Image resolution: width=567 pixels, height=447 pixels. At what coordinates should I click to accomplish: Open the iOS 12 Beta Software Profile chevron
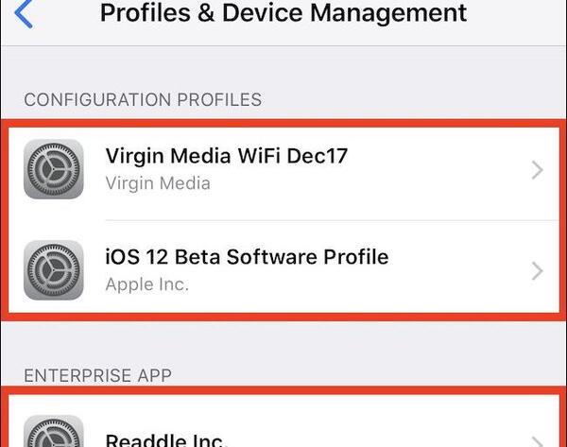click(x=538, y=271)
